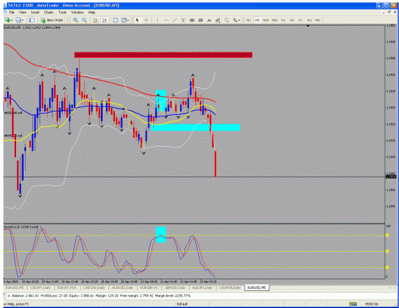Toggle the Market Watch window icon
The image size is (399, 308).
(x=32, y=20)
